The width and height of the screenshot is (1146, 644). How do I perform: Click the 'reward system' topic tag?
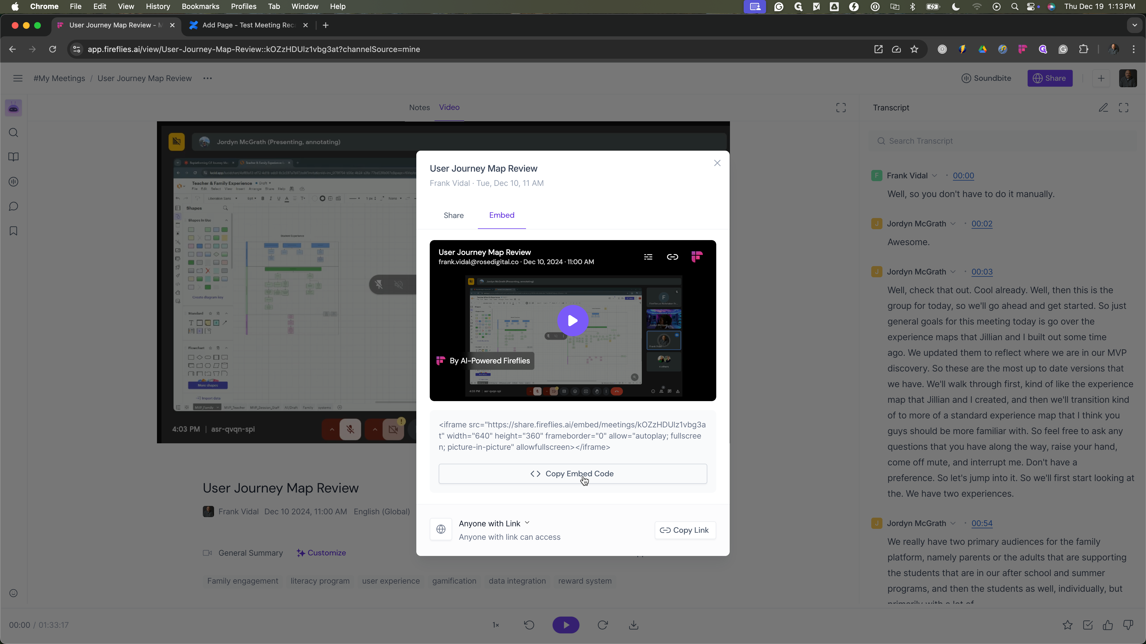584,581
